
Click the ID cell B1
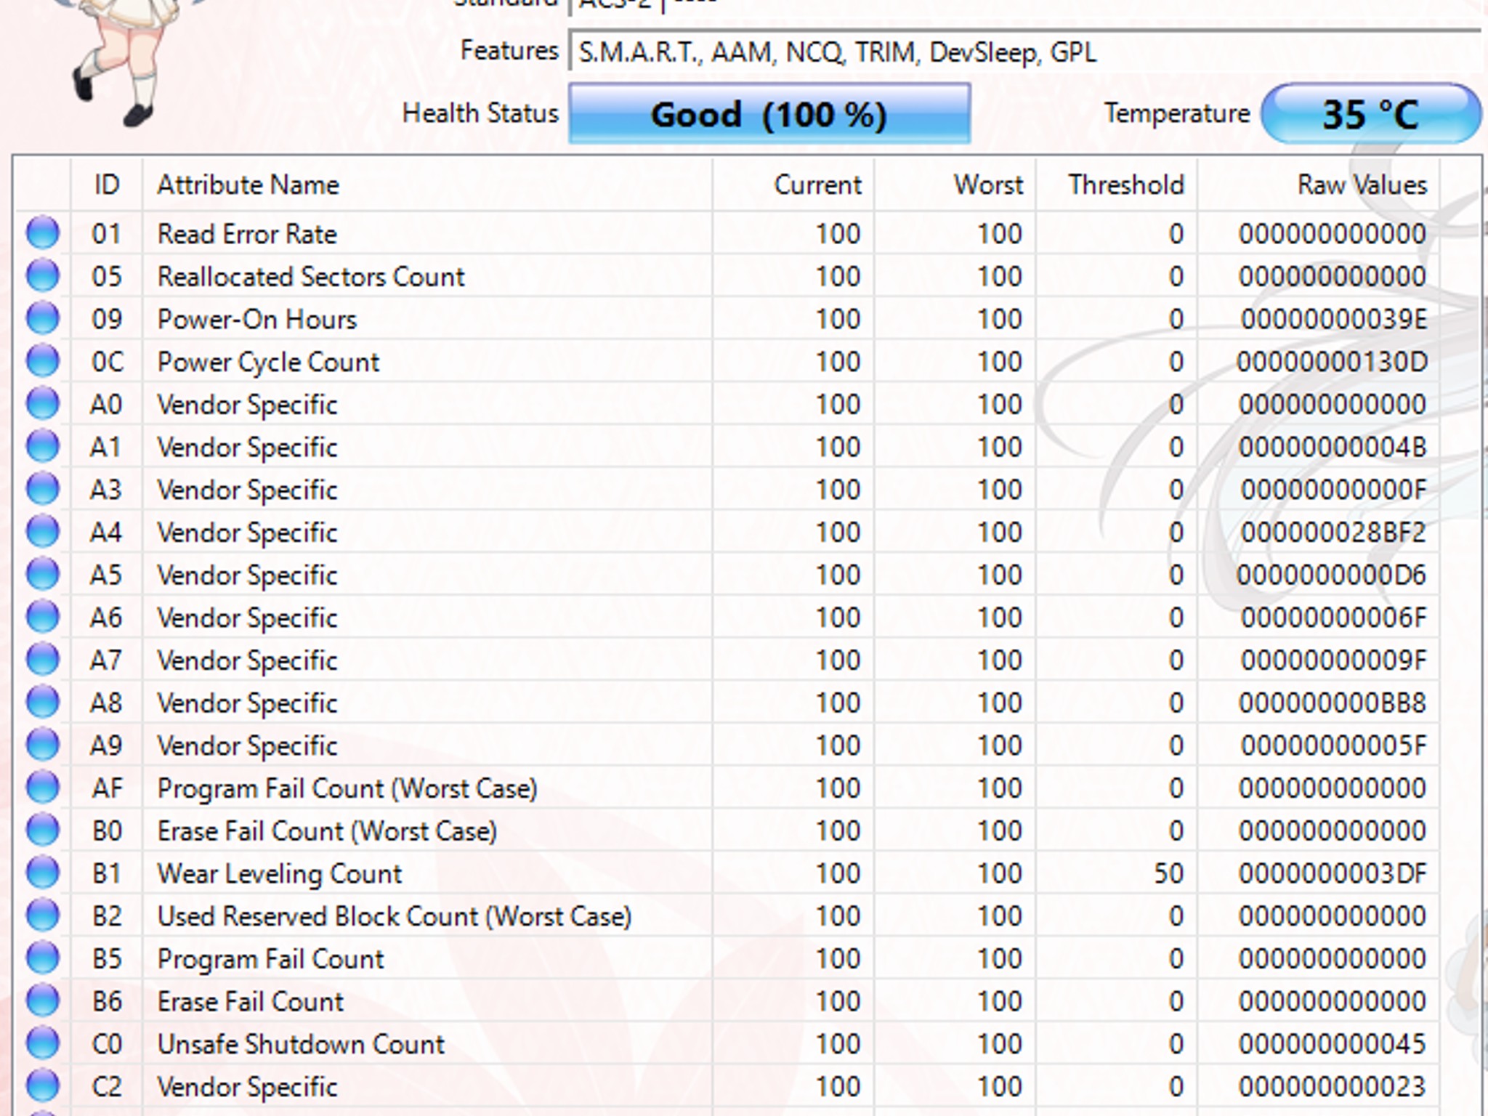(107, 873)
